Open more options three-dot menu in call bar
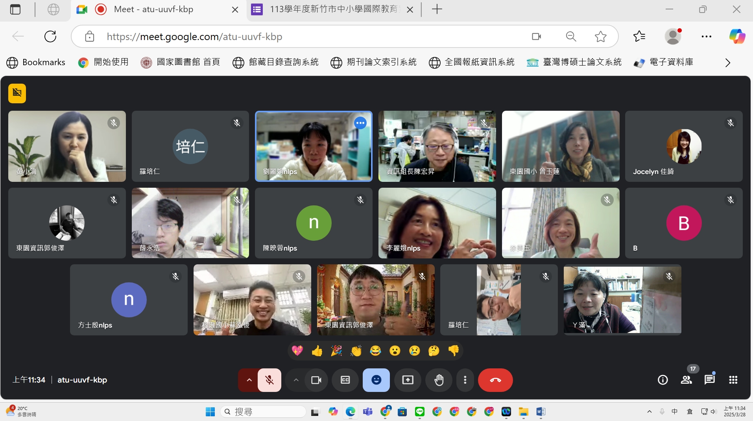The height and width of the screenshot is (421, 753). click(x=465, y=380)
